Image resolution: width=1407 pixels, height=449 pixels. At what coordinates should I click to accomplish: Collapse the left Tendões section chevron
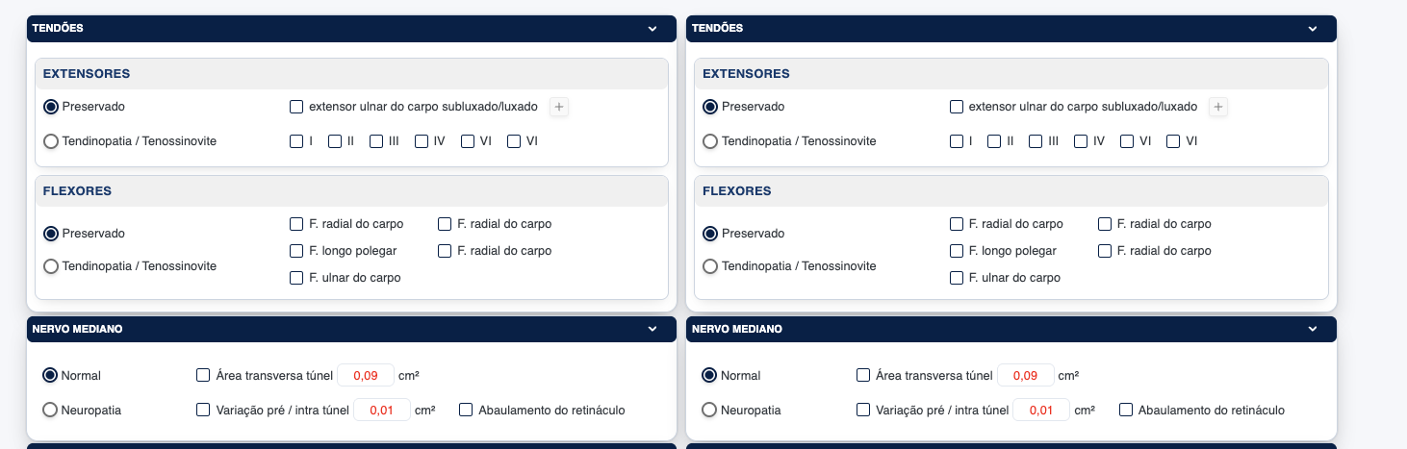coord(652,29)
